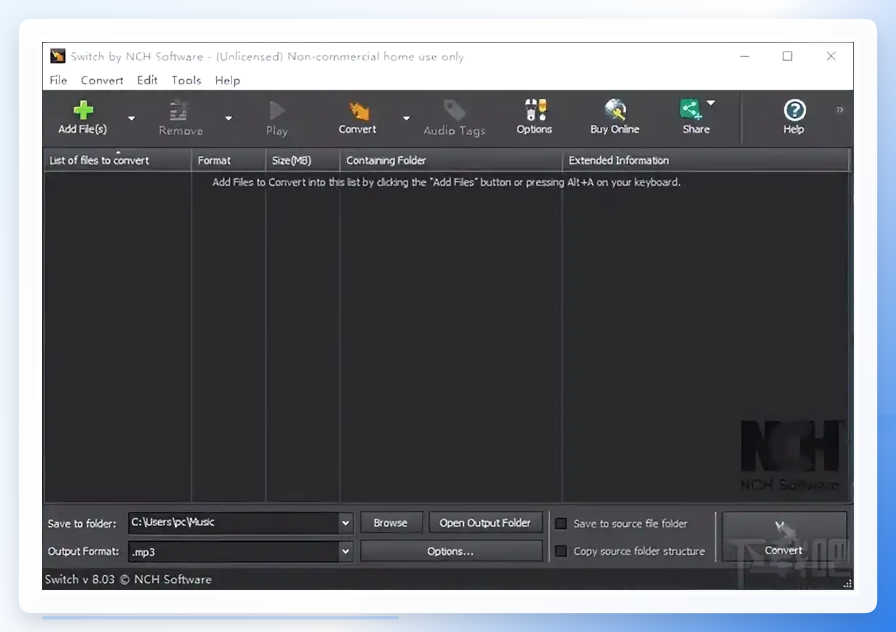896x632 pixels.
Task: Click the Share toolbar icon
Action: [x=691, y=110]
